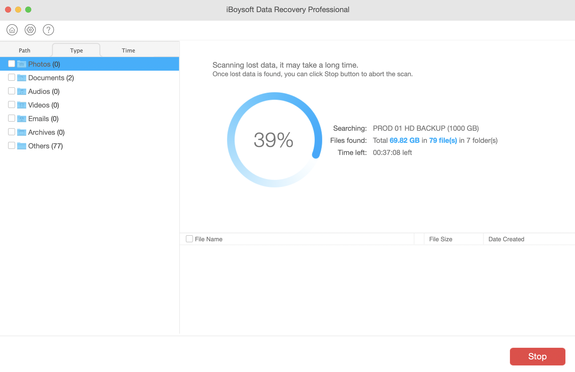Screen dimensions: 575x372
Task: Click the 69.82 GB total size text
Action: tap(405, 140)
